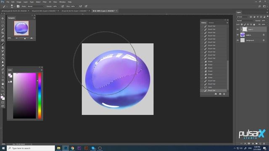
Task: Select the Eyedropper tool
Action: click(x=3, y=36)
